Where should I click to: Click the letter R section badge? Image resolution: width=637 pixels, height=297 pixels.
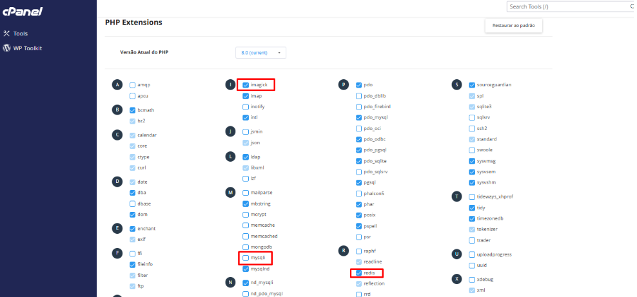343,251
